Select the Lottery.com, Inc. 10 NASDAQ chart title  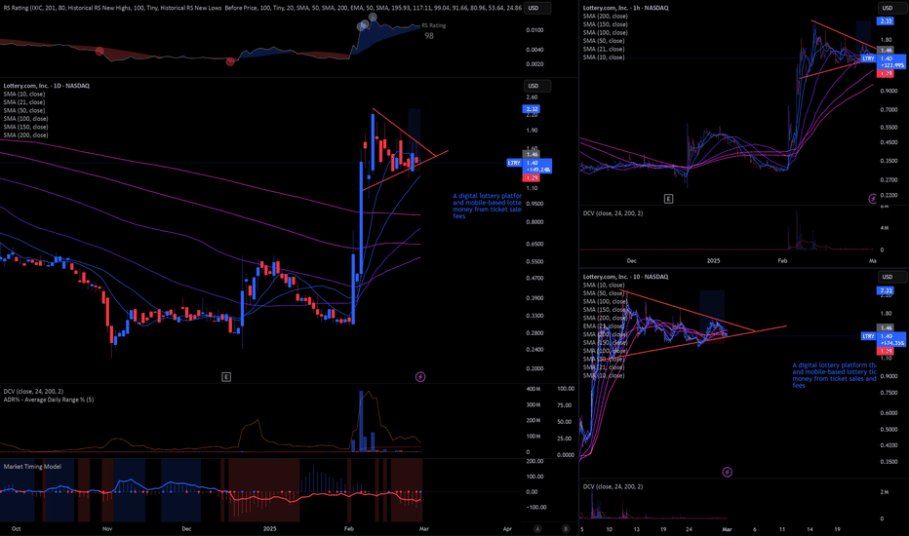625,277
